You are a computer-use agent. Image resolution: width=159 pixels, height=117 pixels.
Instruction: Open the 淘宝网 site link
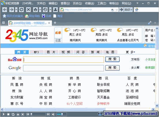pyautogui.click(x=46, y=97)
